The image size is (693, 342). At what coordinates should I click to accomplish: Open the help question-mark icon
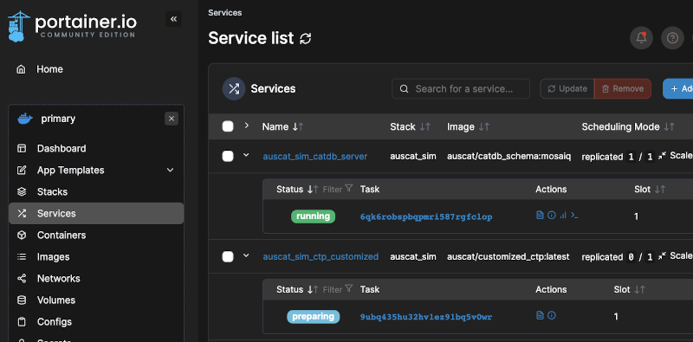coord(672,38)
